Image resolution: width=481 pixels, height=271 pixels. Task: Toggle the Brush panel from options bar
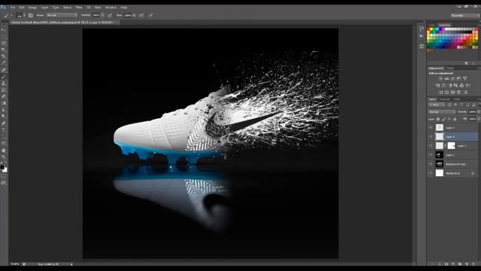pos(31,15)
